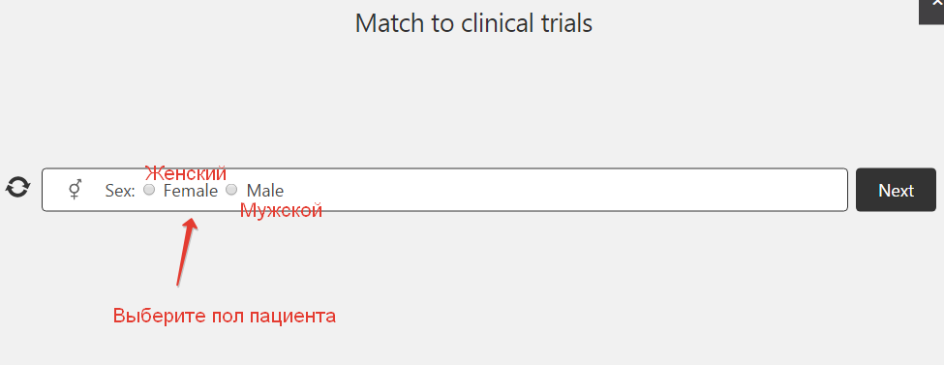Click the red arrow pointing at Female
The width and height of the screenshot is (944, 365).
point(187,252)
